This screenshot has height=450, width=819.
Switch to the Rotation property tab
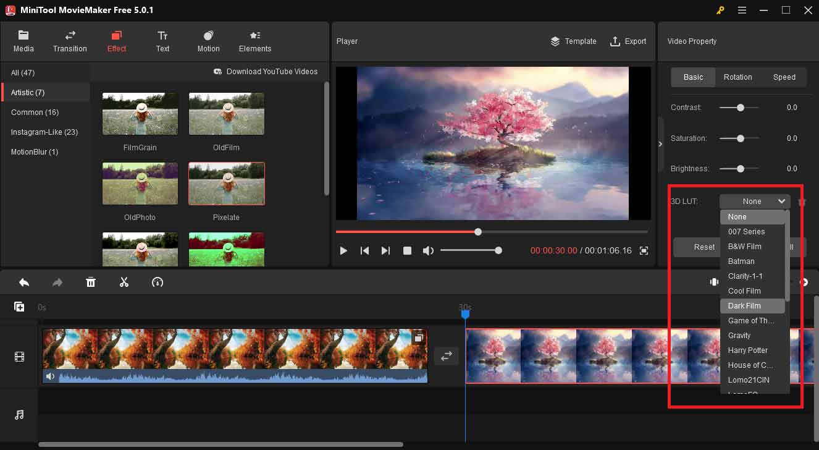pyautogui.click(x=737, y=77)
